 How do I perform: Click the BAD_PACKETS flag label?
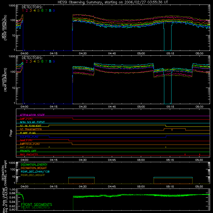tap(29, 154)
